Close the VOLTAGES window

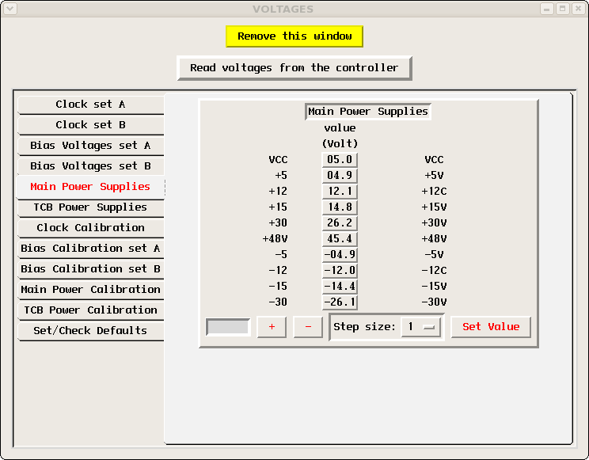pyautogui.click(x=579, y=9)
